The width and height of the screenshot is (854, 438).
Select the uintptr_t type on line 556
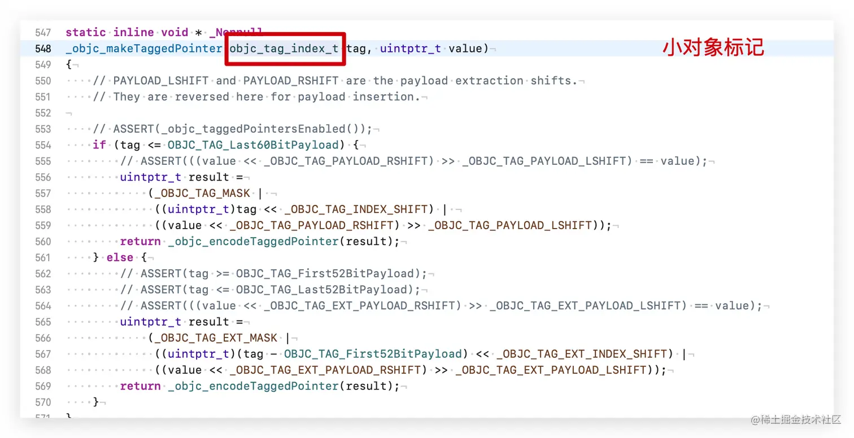150,177
